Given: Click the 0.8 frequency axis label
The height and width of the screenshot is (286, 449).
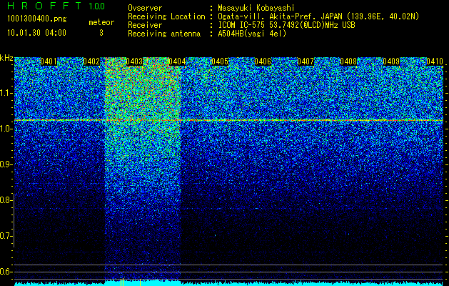Looking at the screenshot, I should coord(5,200).
